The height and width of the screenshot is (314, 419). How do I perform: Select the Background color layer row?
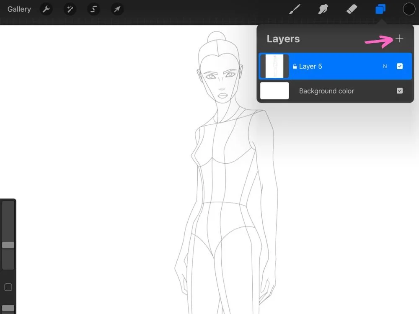pyautogui.click(x=335, y=91)
